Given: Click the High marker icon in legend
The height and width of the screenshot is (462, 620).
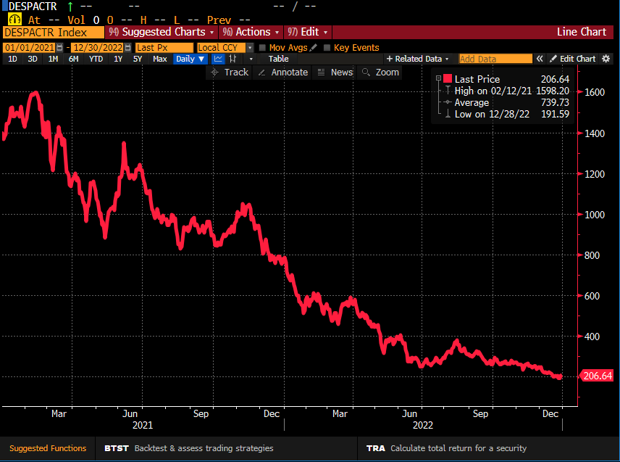Looking at the screenshot, I should [x=448, y=91].
